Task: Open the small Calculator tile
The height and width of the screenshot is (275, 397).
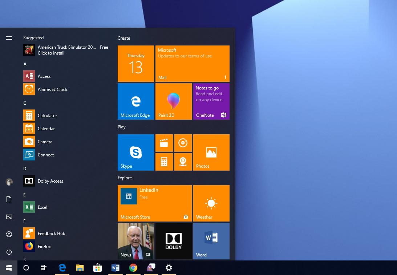Action: (164, 162)
